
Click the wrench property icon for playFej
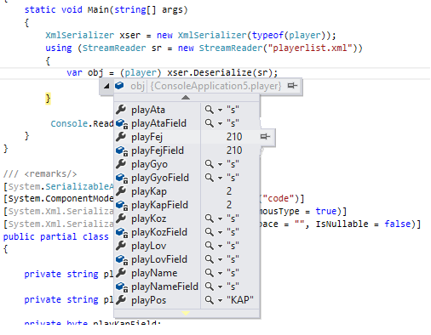pyautogui.click(x=121, y=137)
